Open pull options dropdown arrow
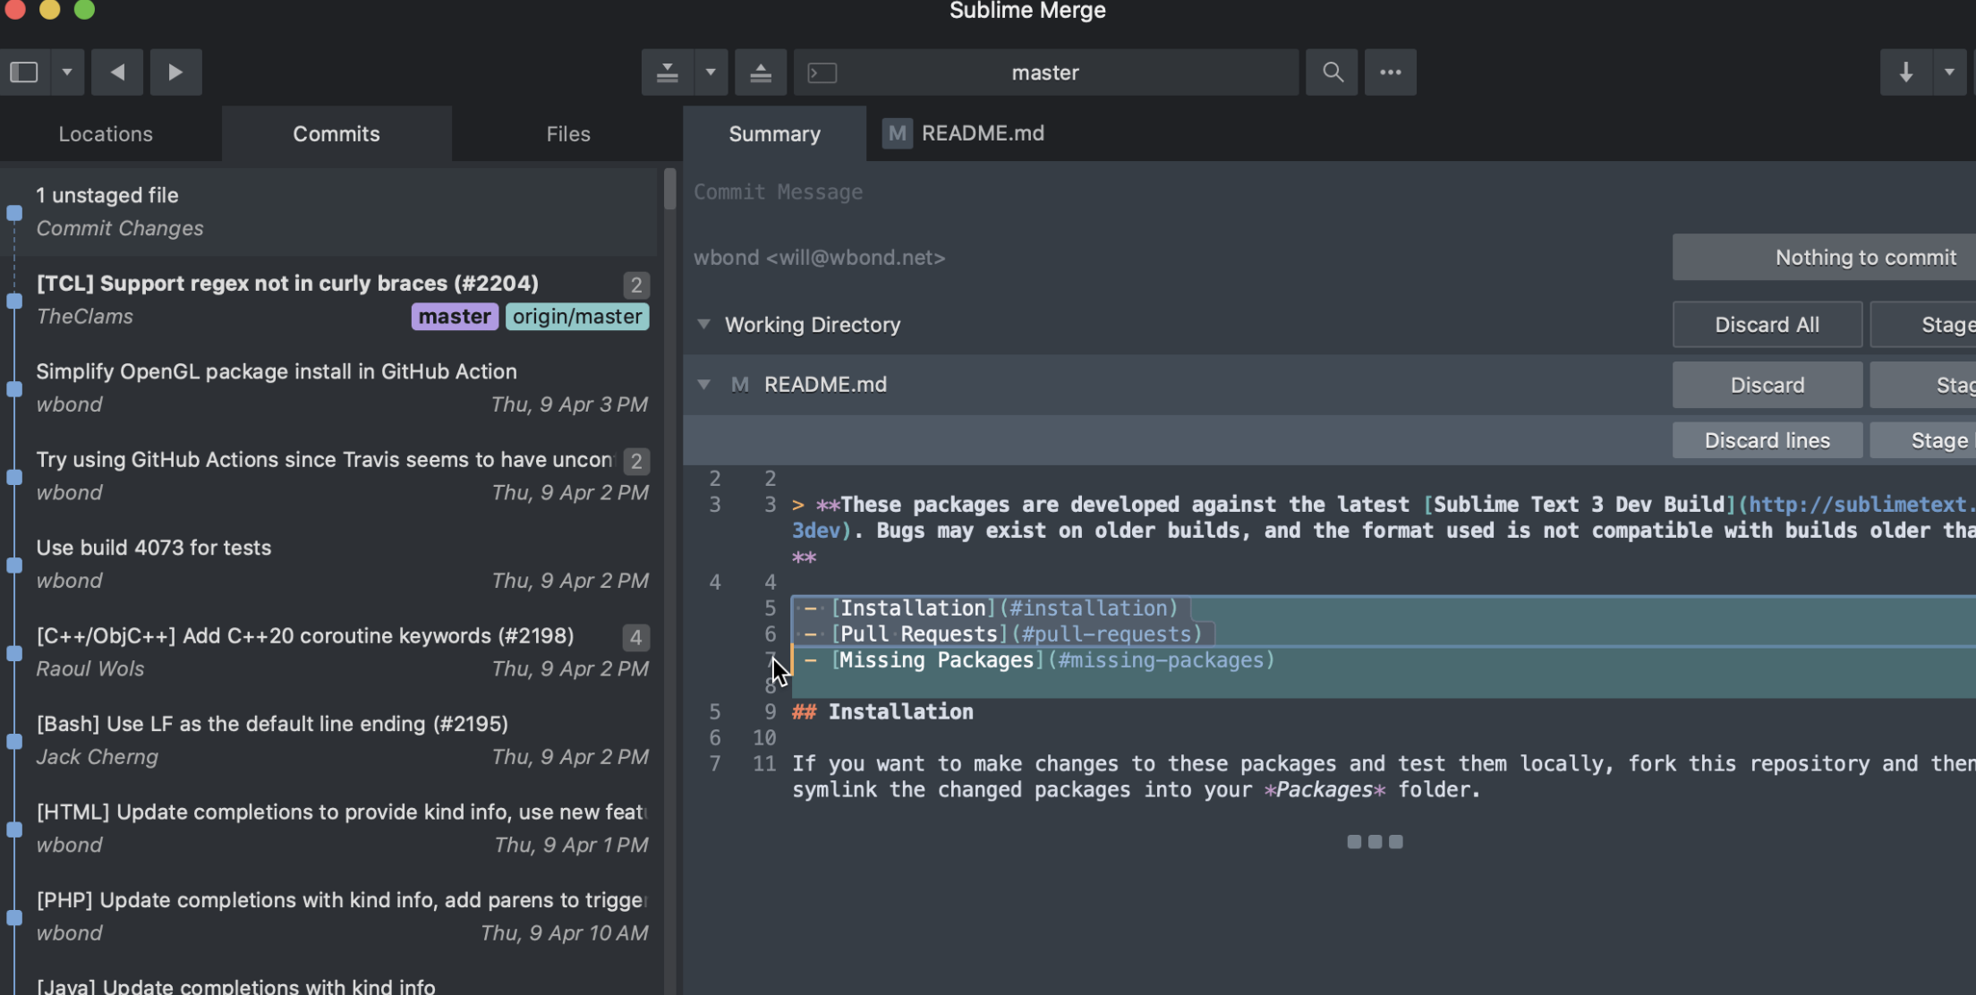 [x=1949, y=72]
